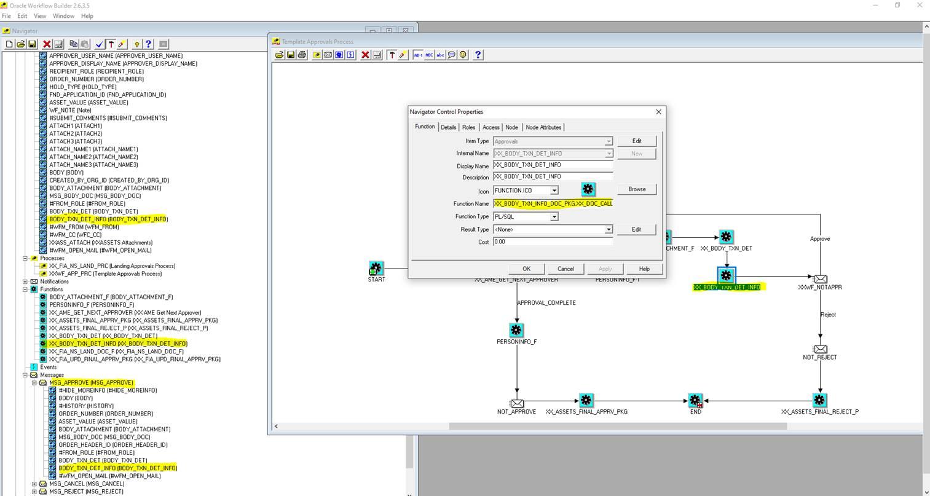Collapse the Functions tree branch
The image size is (930, 496).
click(x=25, y=289)
